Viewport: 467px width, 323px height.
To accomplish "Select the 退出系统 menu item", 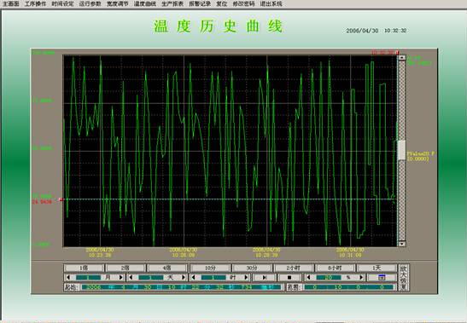I will point(271,4).
